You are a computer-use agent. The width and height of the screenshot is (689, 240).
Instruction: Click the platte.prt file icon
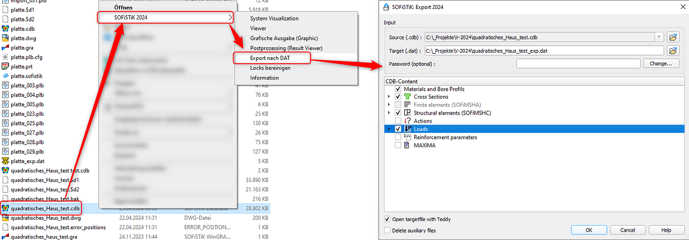click(5, 66)
